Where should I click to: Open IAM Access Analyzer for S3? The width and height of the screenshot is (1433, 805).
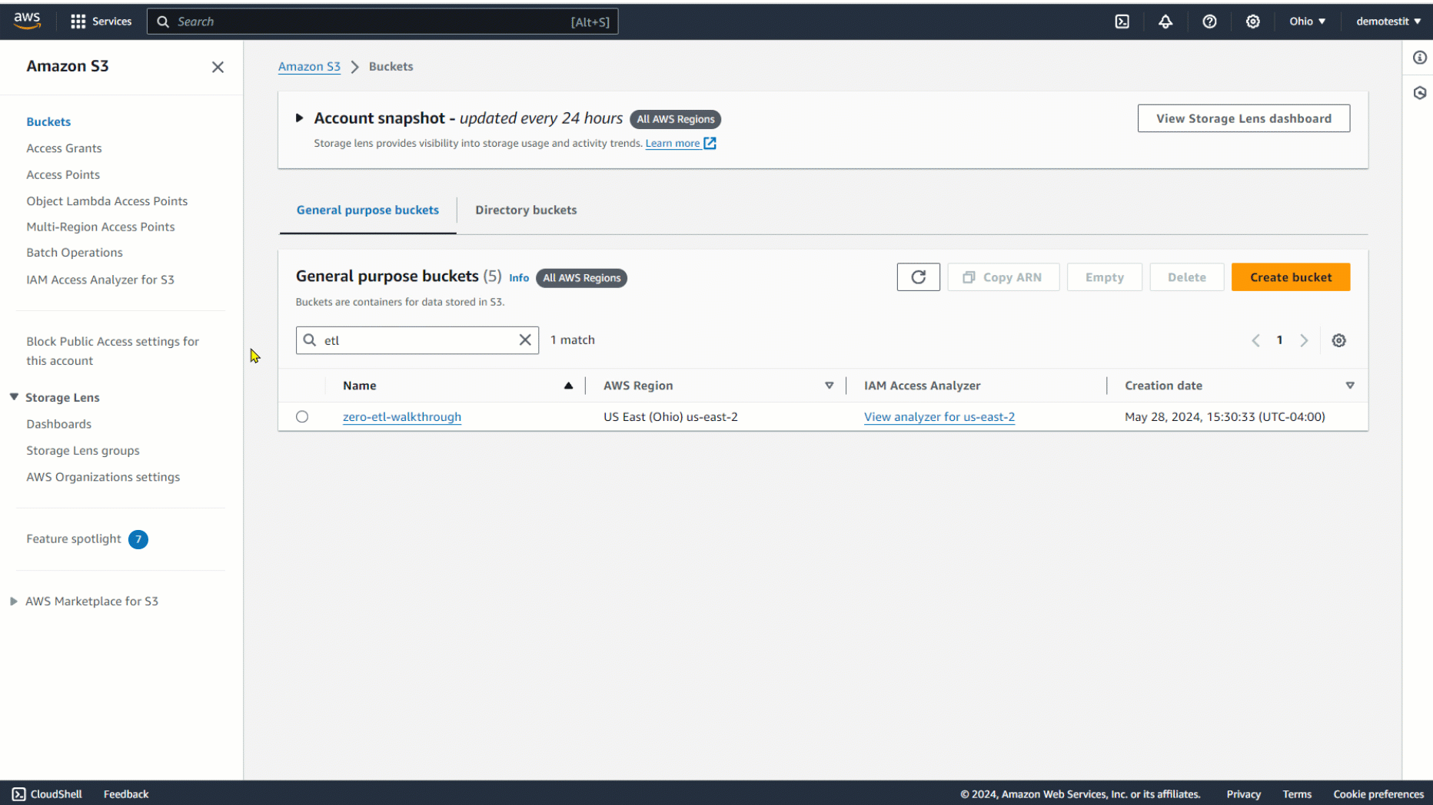(x=100, y=280)
